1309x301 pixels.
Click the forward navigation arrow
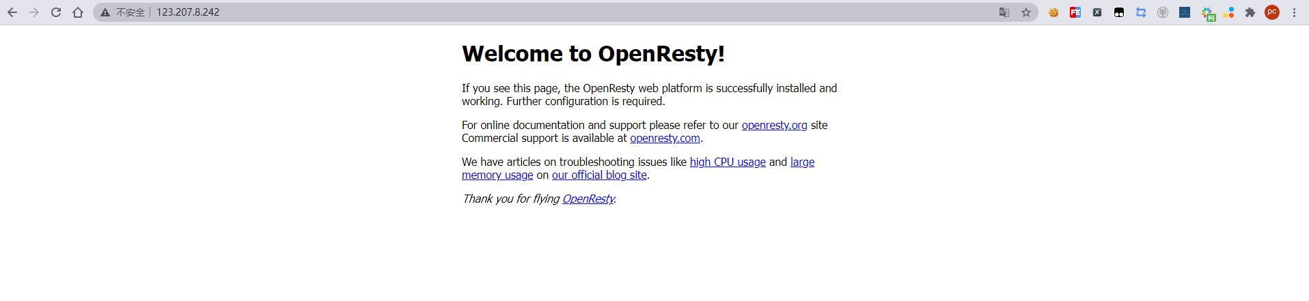point(34,12)
